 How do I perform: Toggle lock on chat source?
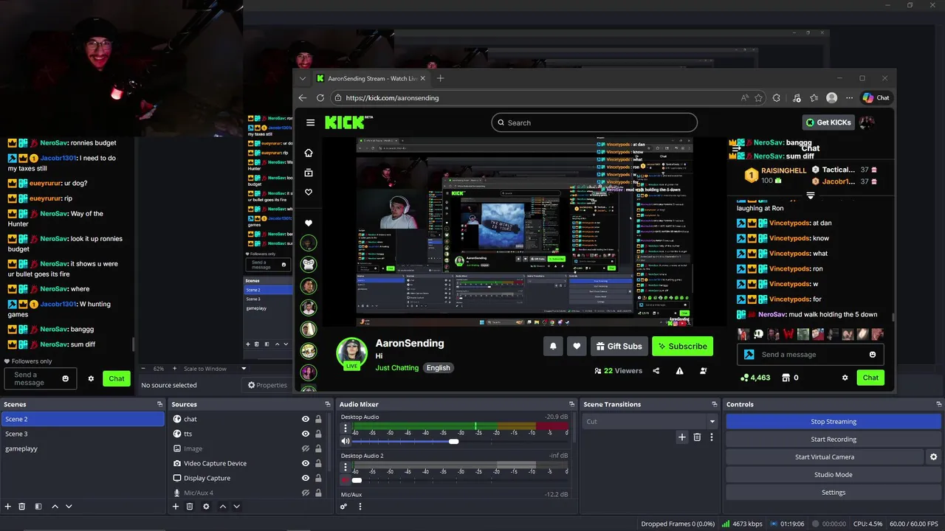[318, 419]
